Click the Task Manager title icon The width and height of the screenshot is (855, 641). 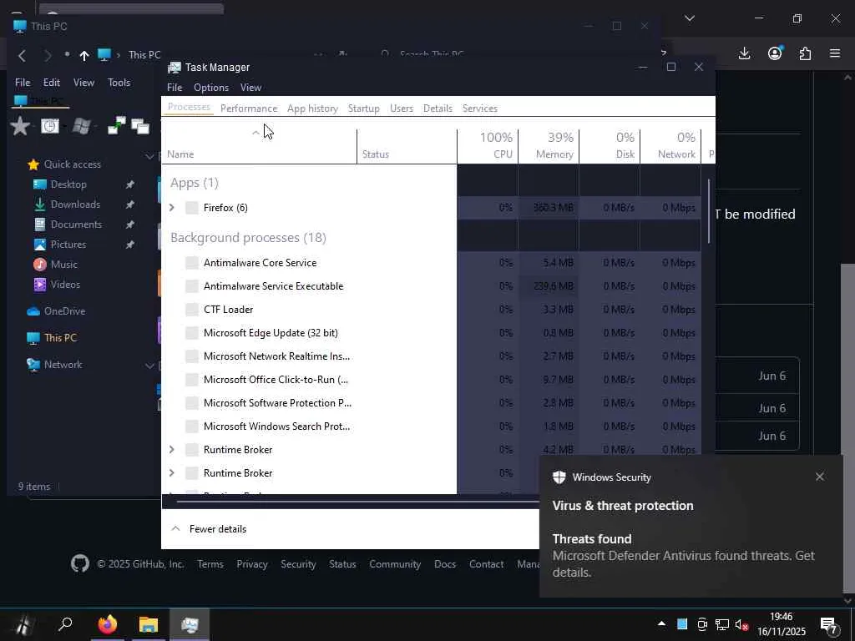point(174,67)
